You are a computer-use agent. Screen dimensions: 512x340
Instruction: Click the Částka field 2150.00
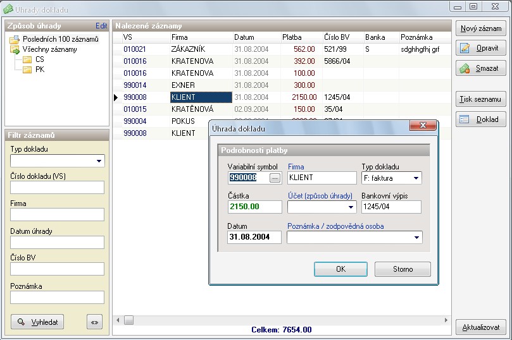[x=254, y=207]
